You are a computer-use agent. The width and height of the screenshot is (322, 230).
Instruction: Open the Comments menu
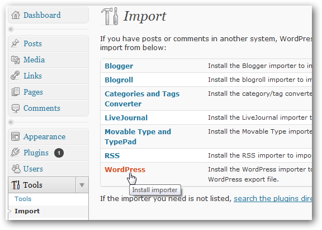coord(42,108)
